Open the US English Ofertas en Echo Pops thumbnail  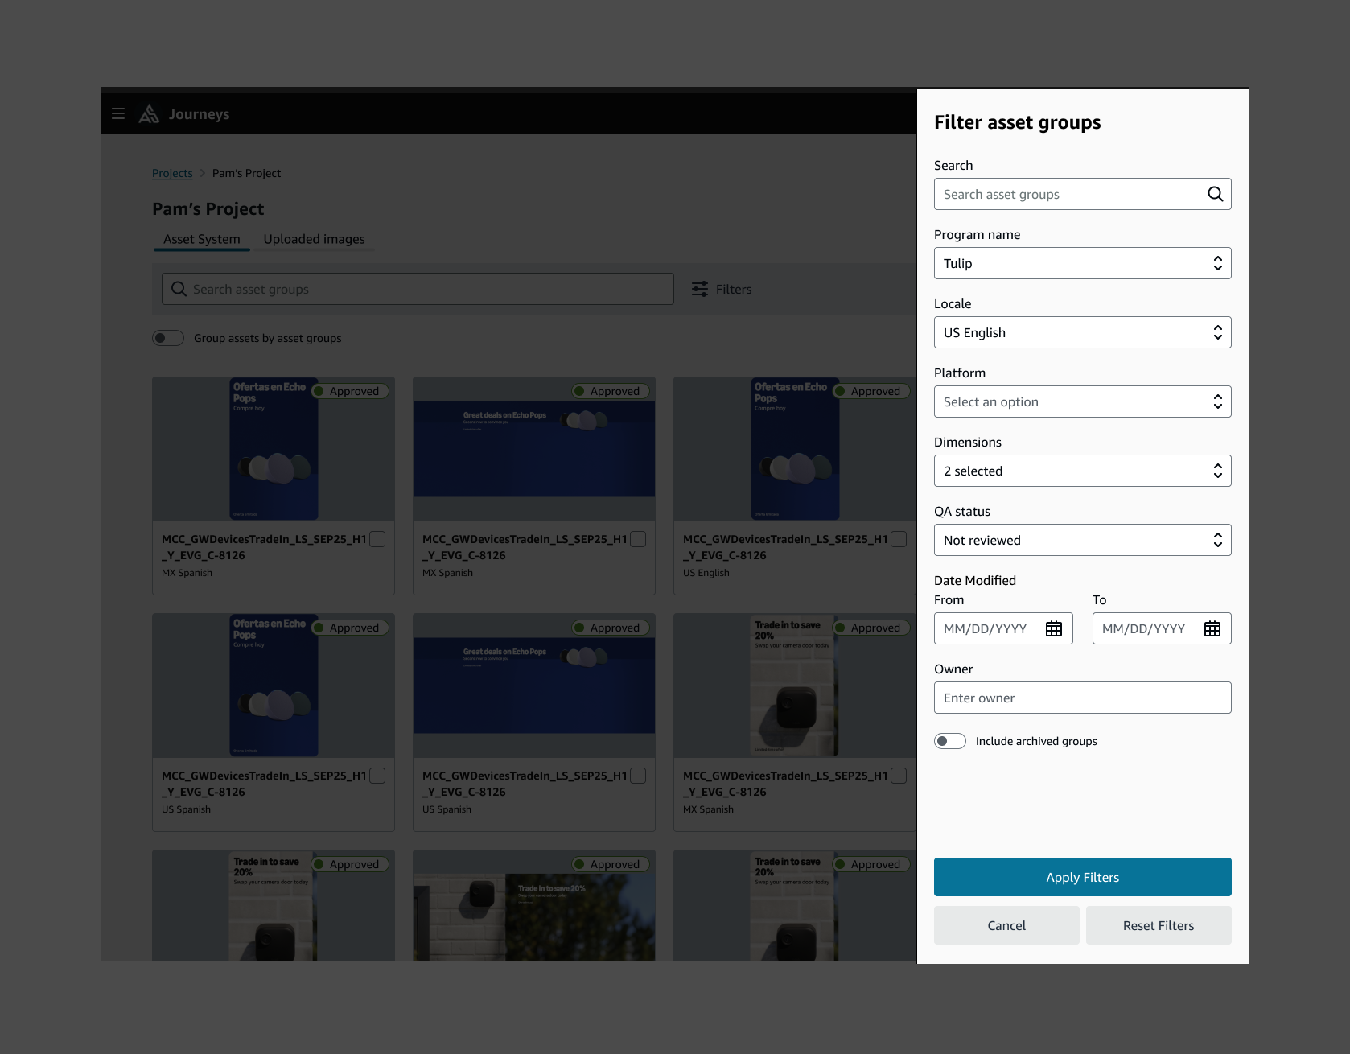(795, 449)
